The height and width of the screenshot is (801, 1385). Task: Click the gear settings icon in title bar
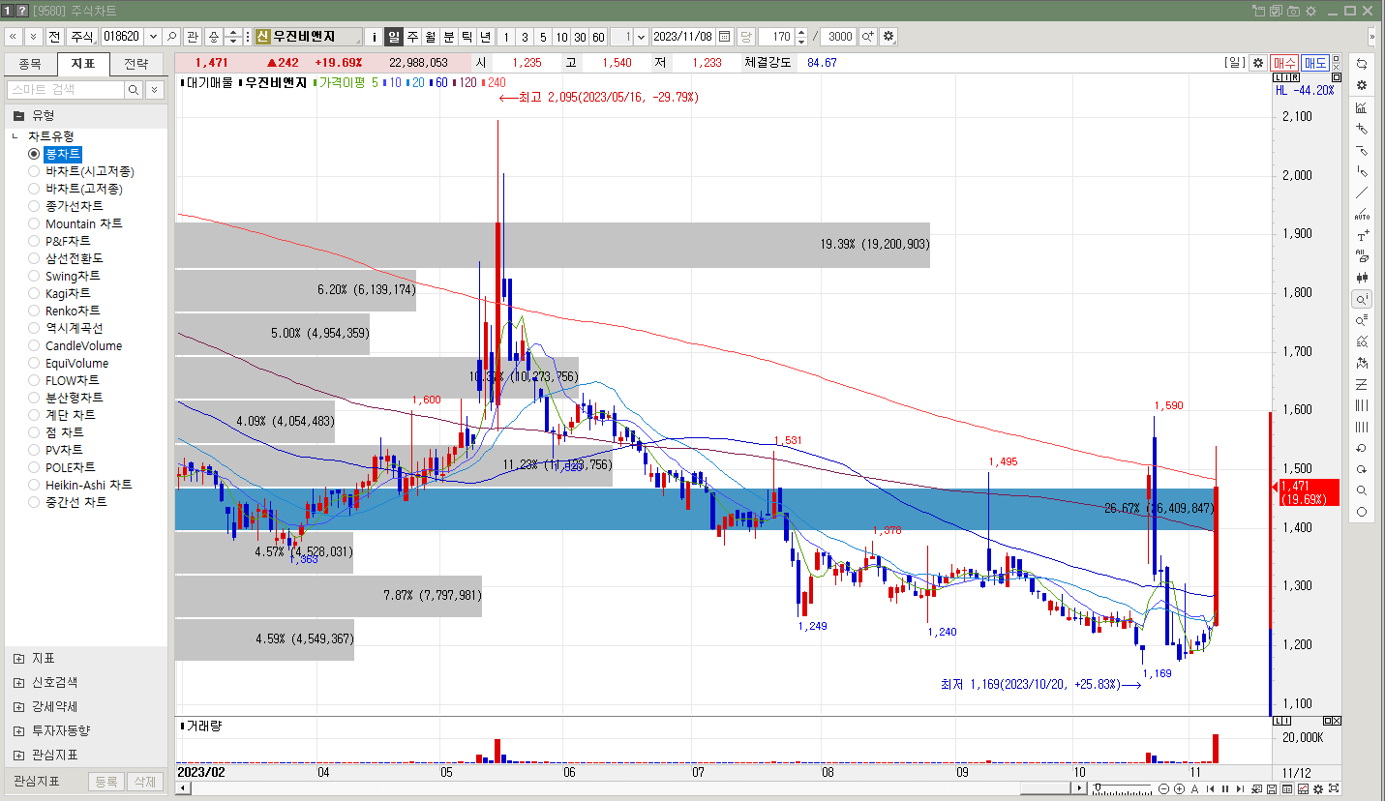pyautogui.click(x=1311, y=11)
